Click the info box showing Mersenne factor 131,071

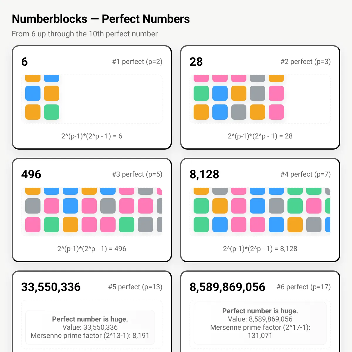pyautogui.click(x=260, y=323)
